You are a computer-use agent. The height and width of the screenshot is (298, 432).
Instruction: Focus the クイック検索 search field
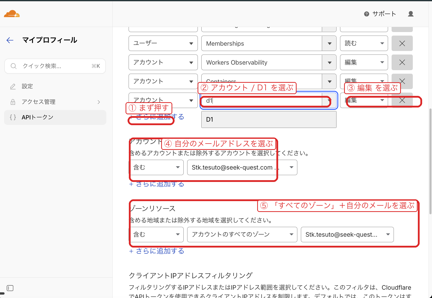55,66
